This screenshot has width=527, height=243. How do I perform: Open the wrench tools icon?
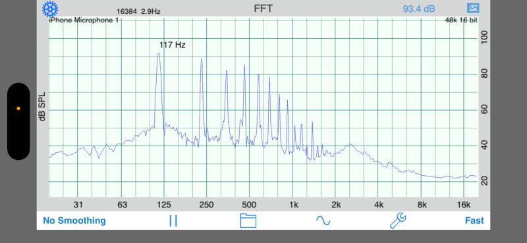click(x=398, y=221)
